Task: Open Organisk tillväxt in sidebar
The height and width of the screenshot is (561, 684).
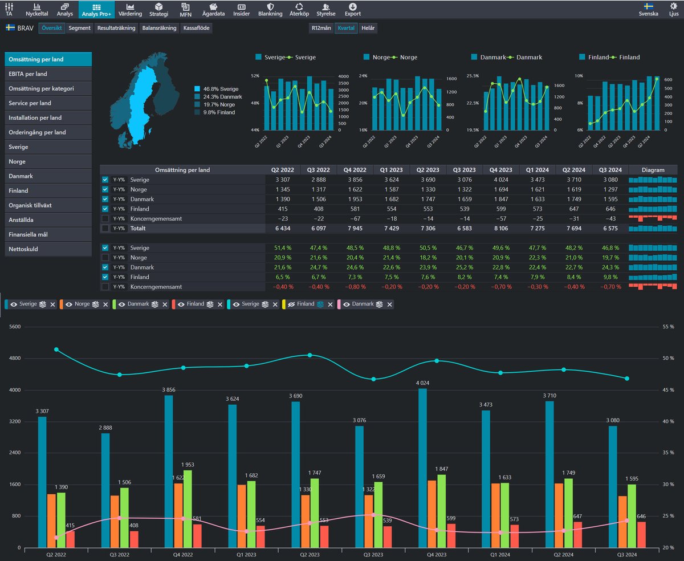Action: (48, 205)
